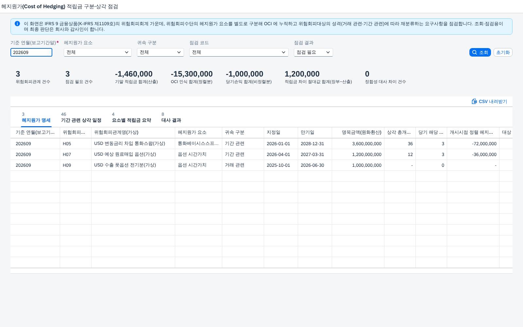
Task: Click the 3,600,000,000 amount cell
Action: tap(358, 144)
